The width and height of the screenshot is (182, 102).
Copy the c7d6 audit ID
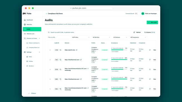(x=61, y=50)
